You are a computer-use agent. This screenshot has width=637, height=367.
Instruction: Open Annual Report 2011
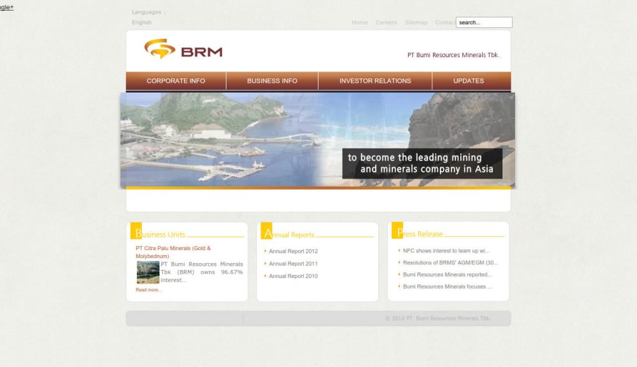294,264
